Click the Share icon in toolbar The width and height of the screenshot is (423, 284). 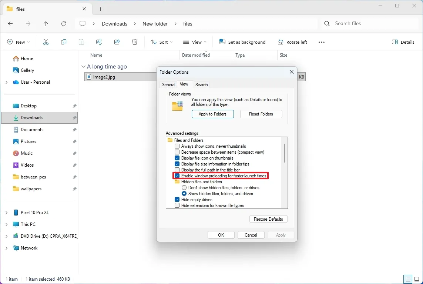coord(117,42)
